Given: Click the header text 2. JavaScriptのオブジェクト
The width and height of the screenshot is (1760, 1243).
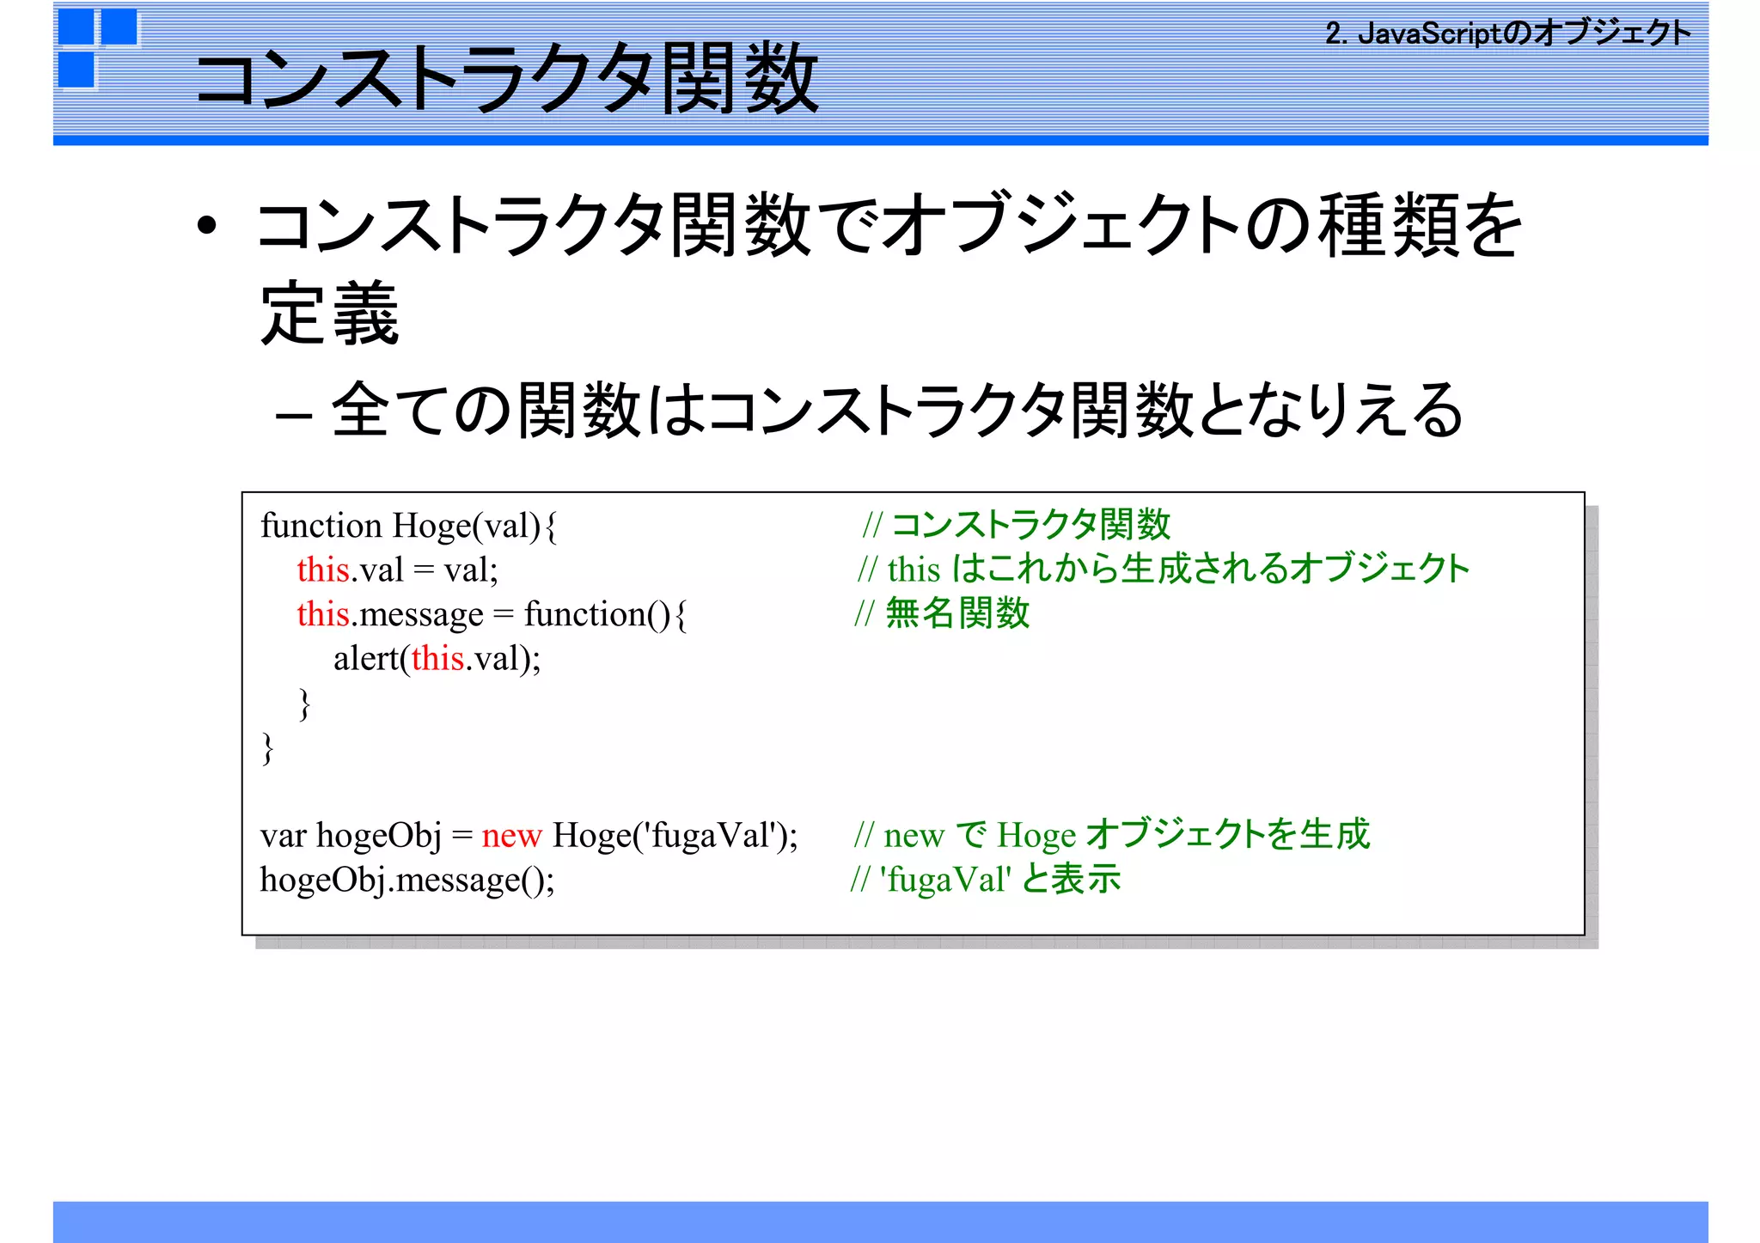Looking at the screenshot, I should 1508,34.
